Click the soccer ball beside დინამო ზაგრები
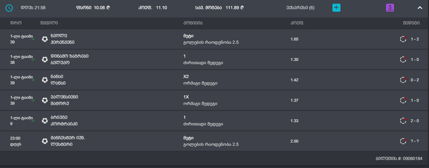The height and width of the screenshot is (168, 429). coord(45,59)
